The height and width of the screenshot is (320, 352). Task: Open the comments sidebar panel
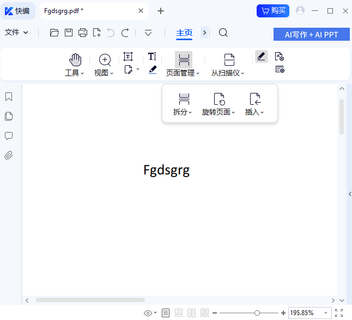[x=9, y=136]
